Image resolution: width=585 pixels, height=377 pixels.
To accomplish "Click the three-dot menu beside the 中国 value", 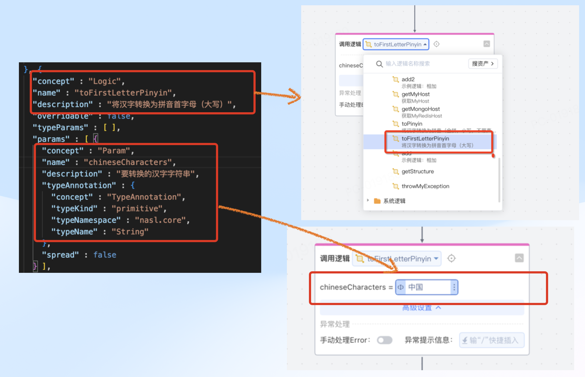I will pos(454,287).
